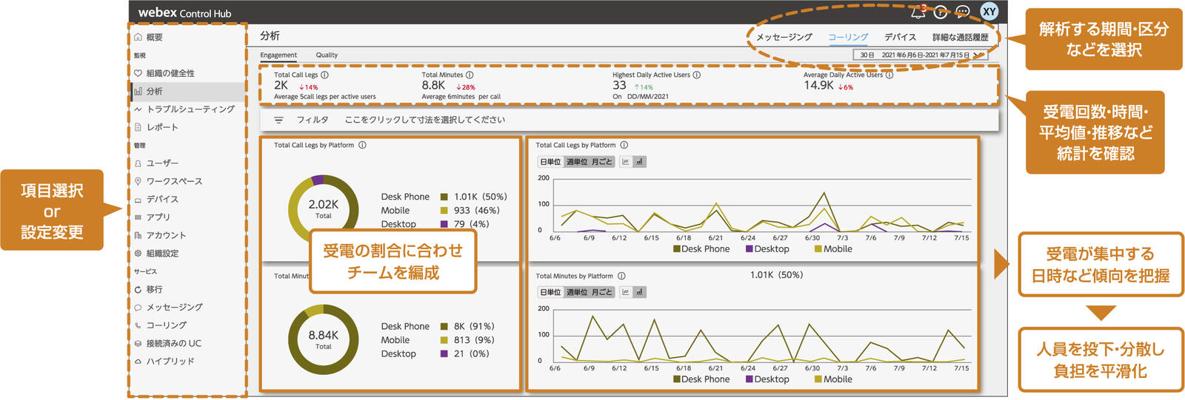Open the Quality sub-tab

pyautogui.click(x=327, y=55)
